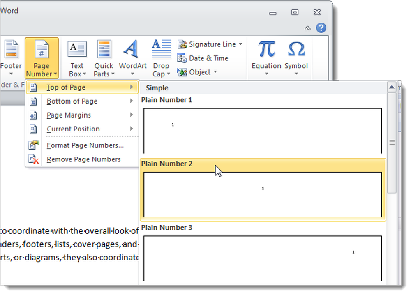
Task: Select the Plain Number 3 thumbnail
Action: point(263,258)
